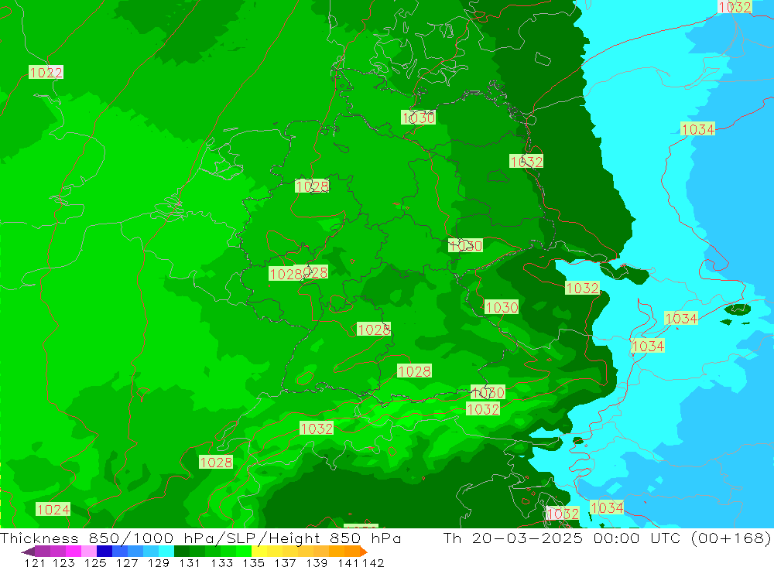
Task: Click the bright yellow legend swatch above 135
Action: (x=259, y=552)
